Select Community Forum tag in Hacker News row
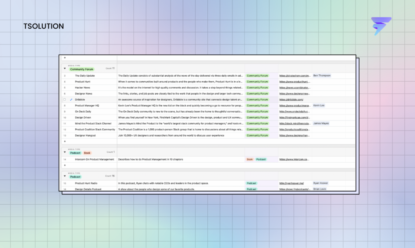415x248 pixels. (x=257, y=87)
